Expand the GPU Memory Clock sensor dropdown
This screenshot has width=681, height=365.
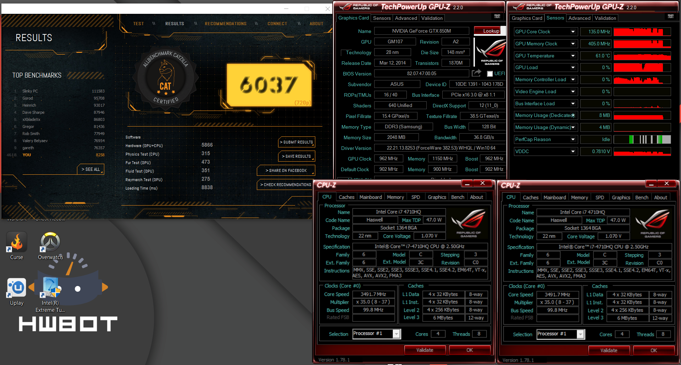pos(573,44)
